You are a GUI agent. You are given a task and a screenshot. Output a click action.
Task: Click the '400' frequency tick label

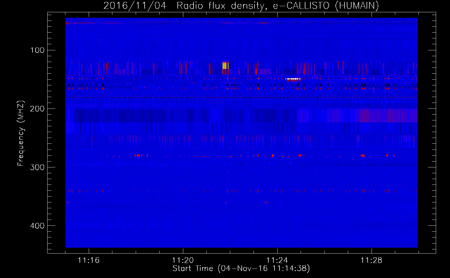(x=37, y=225)
